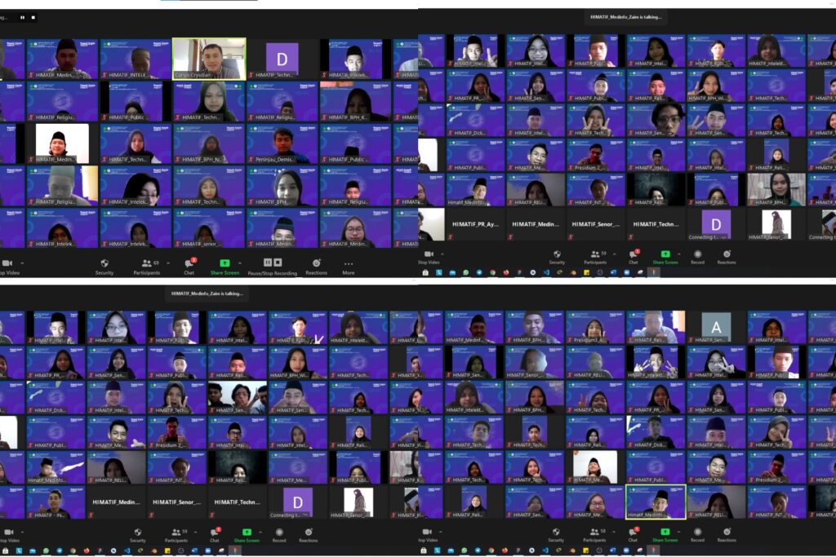The image size is (836, 557).
Task: Open Chat beside the 69 Participants button
Action: click(189, 267)
